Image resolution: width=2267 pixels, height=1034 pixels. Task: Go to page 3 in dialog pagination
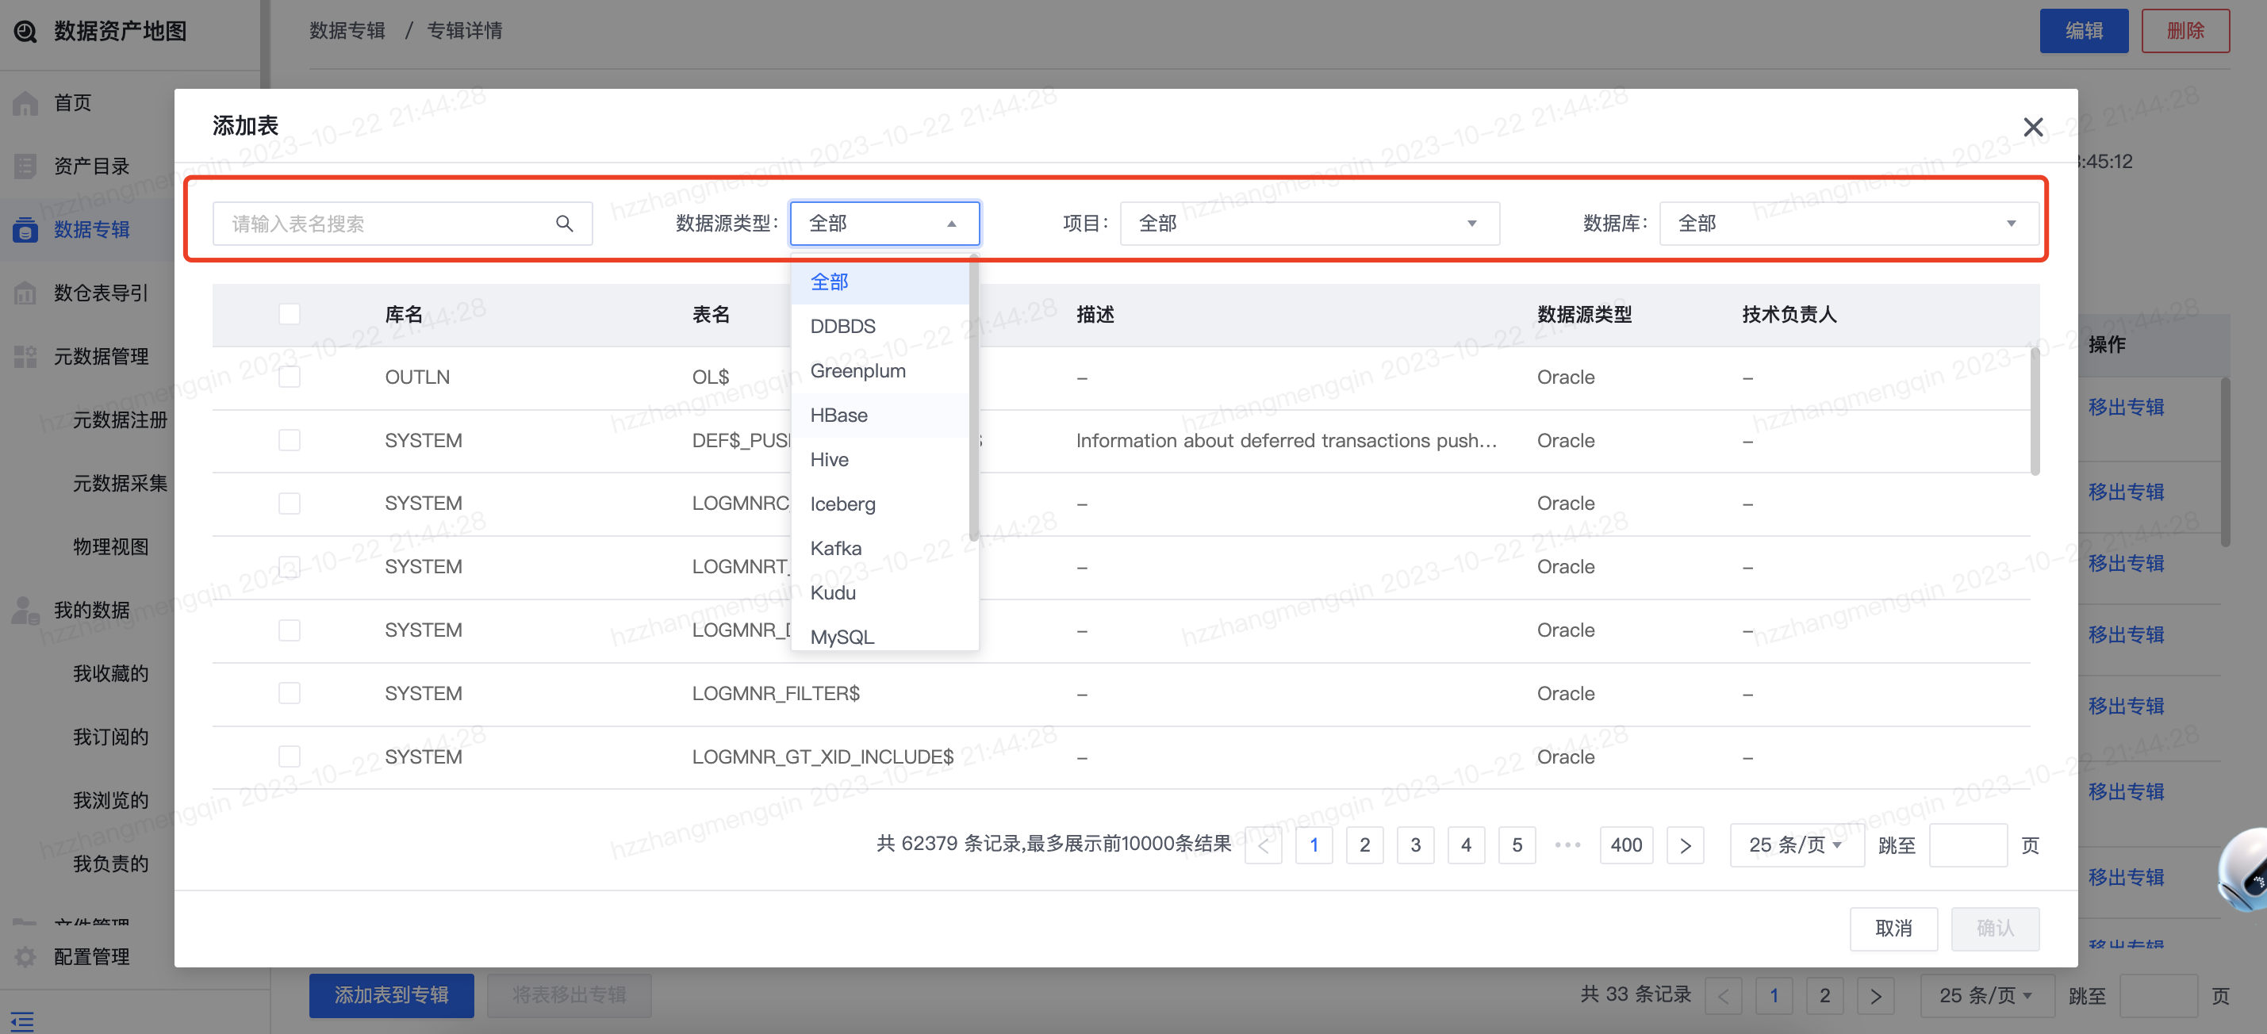(1415, 846)
